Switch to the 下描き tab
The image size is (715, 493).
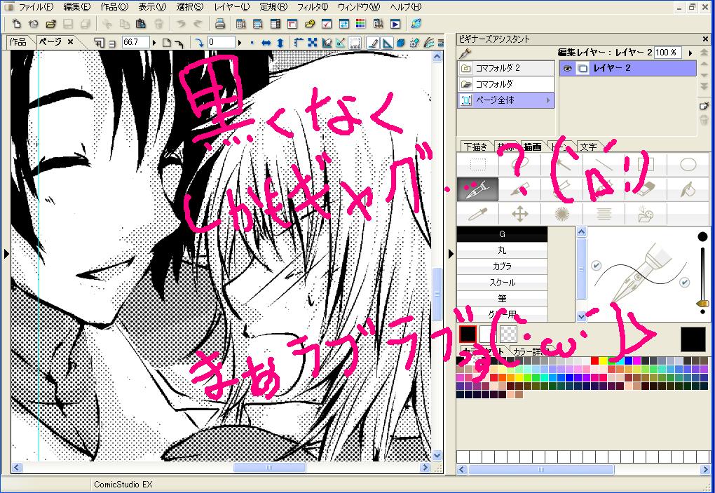point(475,147)
